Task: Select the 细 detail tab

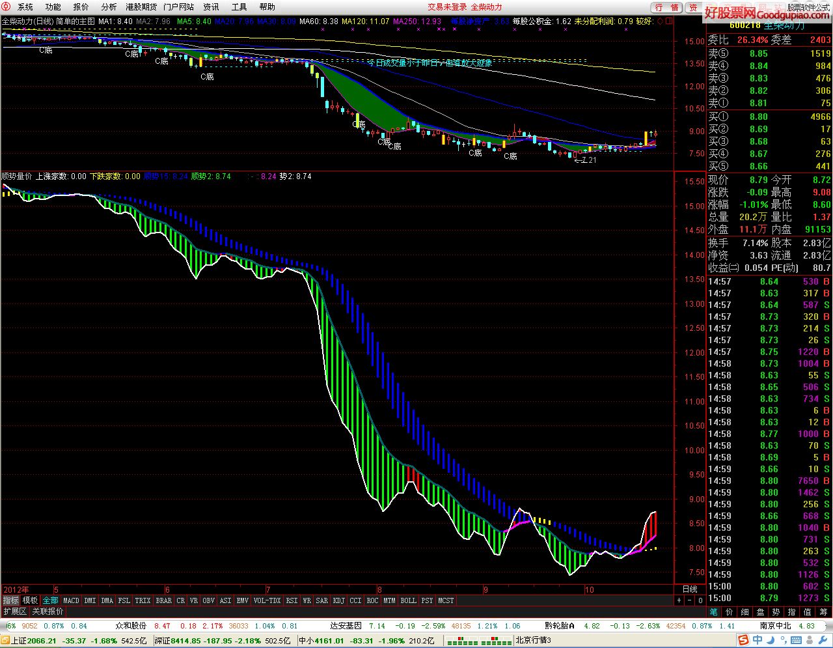Action: coord(744,612)
